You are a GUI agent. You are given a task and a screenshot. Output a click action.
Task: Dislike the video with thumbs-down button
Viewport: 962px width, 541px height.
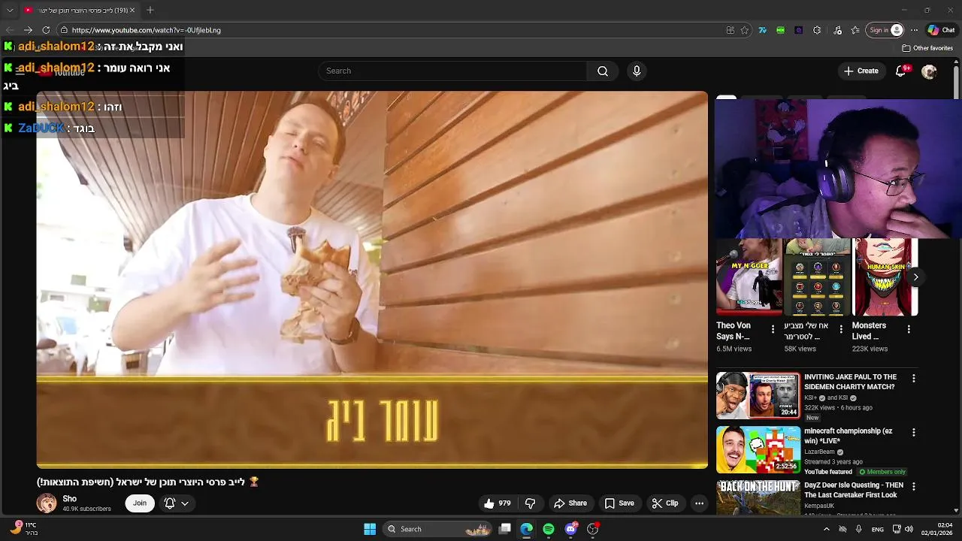point(531,503)
